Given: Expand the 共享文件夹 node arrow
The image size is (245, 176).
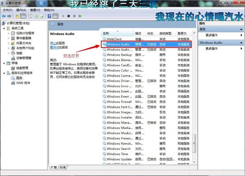Looking at the screenshot, I should 8,43.
